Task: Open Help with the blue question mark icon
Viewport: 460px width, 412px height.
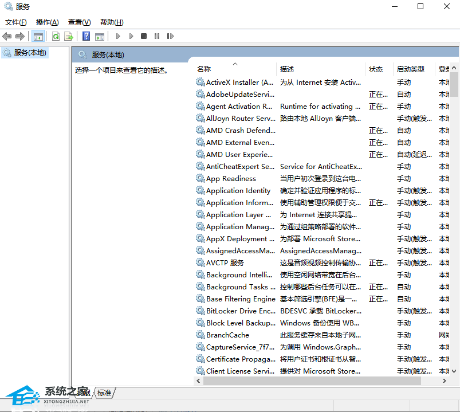Action: [86, 37]
